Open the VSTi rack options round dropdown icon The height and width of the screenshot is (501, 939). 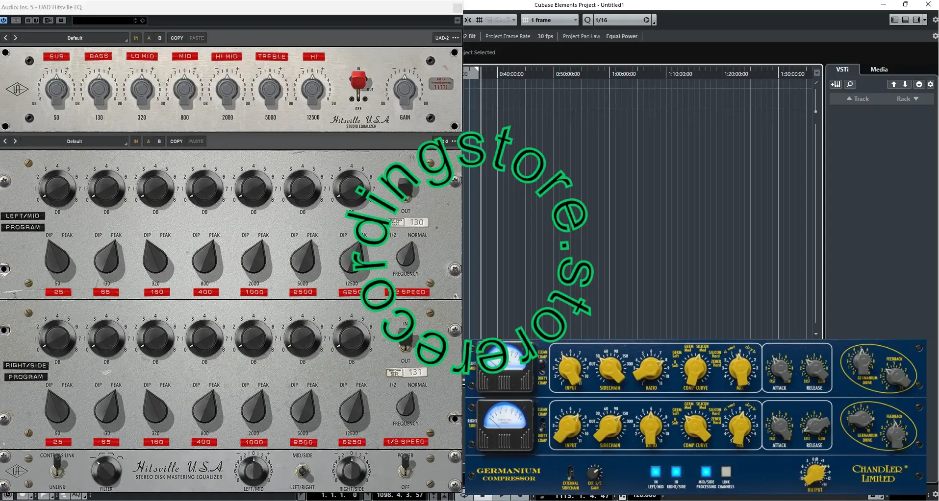(x=919, y=84)
